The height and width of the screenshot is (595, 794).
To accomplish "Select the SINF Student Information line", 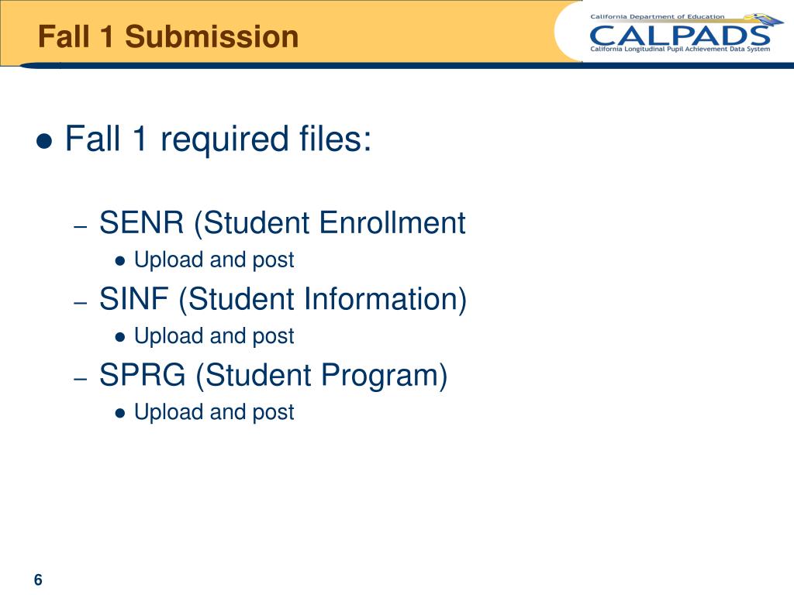I will [x=283, y=299].
